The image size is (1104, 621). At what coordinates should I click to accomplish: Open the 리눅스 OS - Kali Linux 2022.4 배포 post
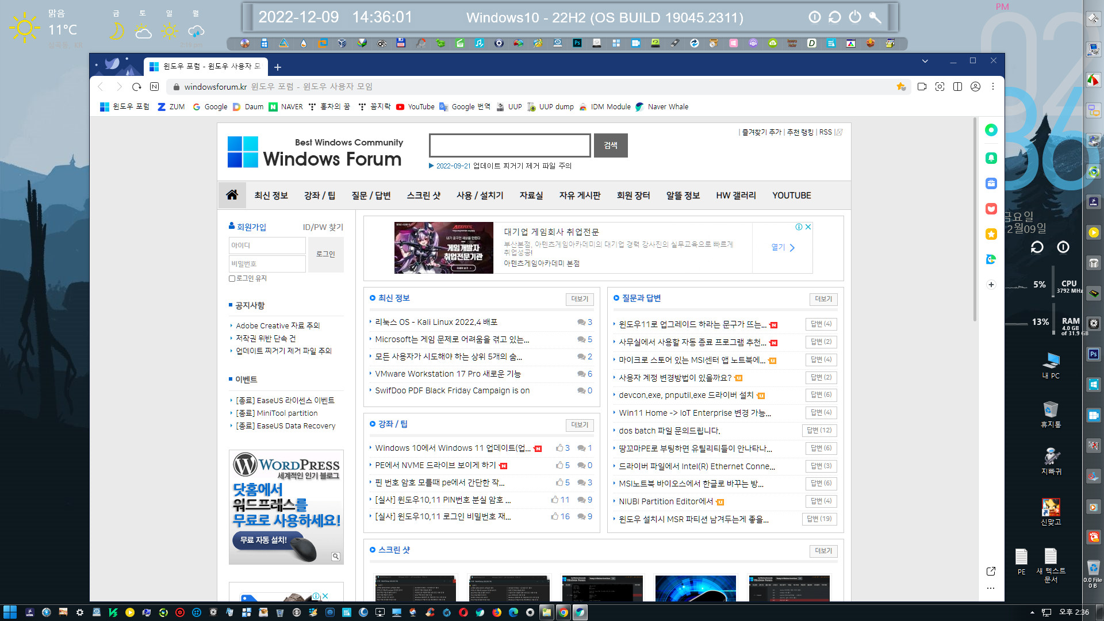(x=436, y=322)
